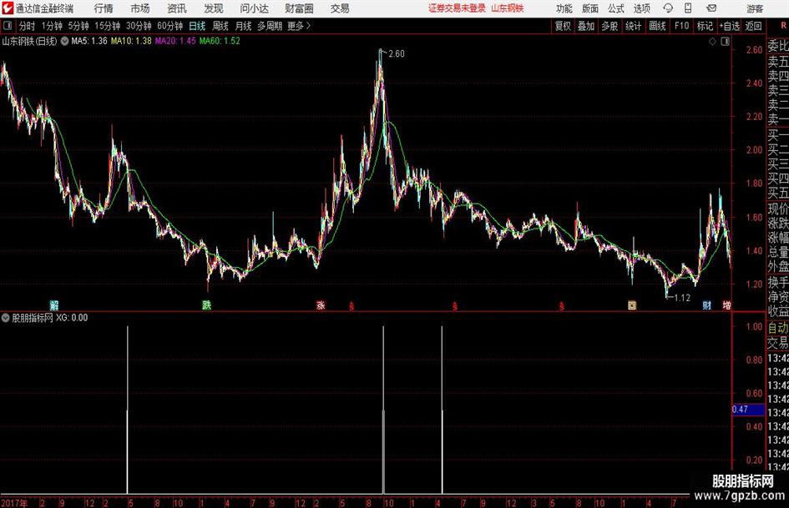The width and height of the screenshot is (789, 508).
Task: Click the magenta MA20: 1.45 label
Action: [x=175, y=41]
